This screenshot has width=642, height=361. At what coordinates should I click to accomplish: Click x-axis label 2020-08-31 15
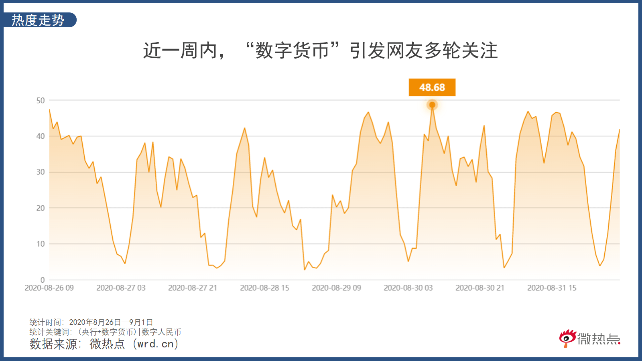[552, 288]
